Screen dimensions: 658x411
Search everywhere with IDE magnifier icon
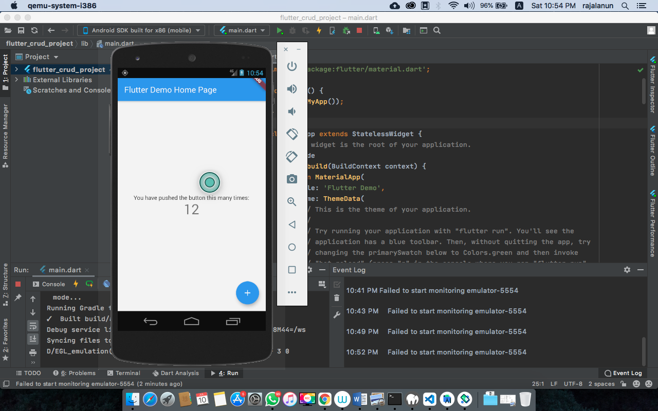click(437, 30)
